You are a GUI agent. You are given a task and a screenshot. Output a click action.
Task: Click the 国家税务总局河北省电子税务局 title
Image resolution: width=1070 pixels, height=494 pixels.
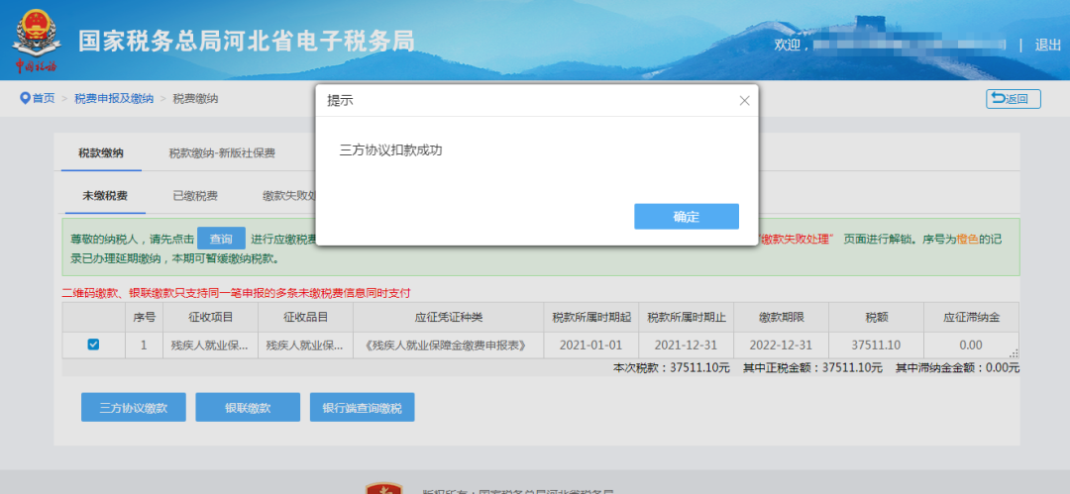[247, 41]
